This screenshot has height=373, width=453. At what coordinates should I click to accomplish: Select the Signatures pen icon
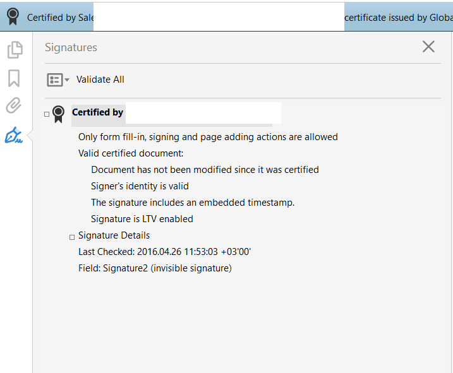click(13, 135)
